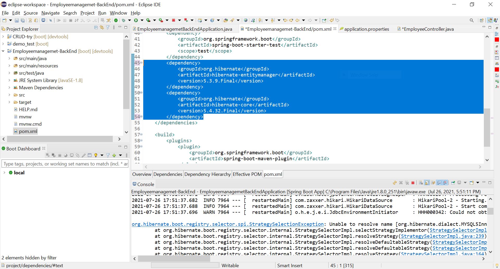Expand the local node in Boot Dashboard

coord(4,172)
